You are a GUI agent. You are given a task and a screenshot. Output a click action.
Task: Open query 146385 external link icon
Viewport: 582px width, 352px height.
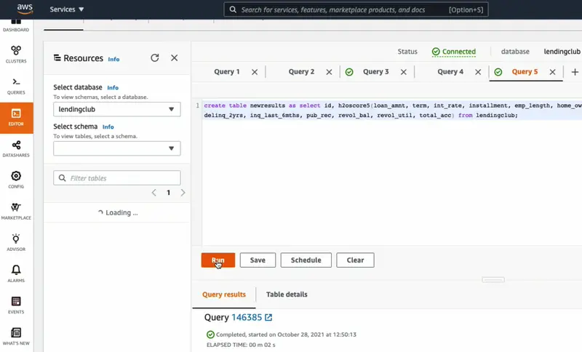(268, 318)
